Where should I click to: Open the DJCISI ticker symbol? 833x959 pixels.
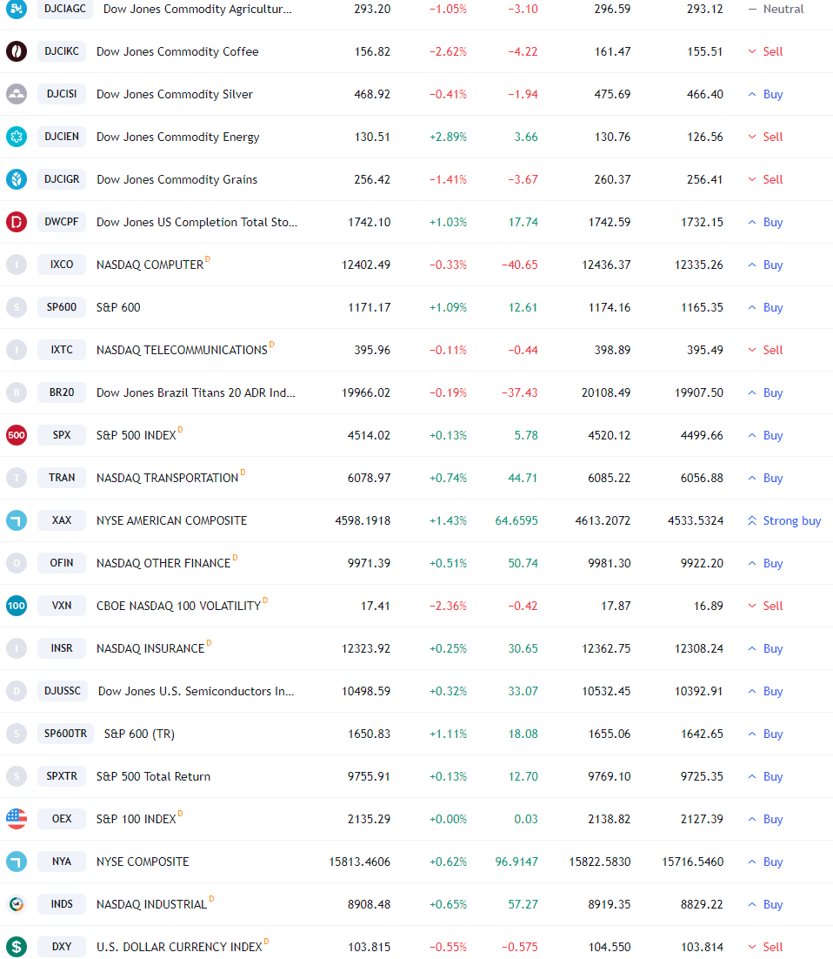62,94
